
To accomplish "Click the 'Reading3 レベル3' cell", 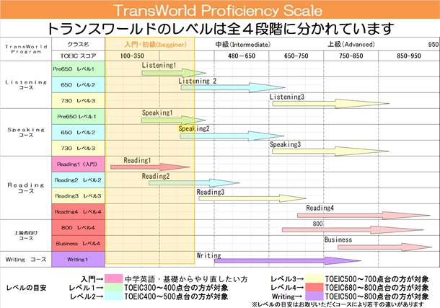I will [79, 195].
